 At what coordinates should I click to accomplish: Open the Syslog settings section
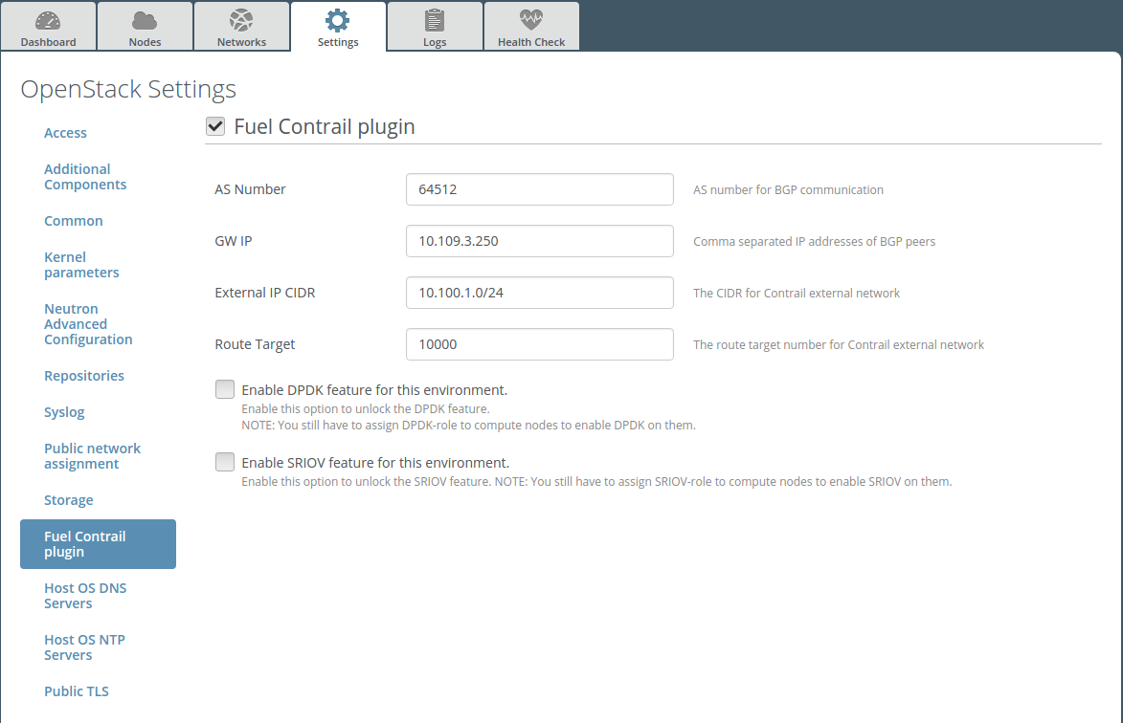coord(64,412)
